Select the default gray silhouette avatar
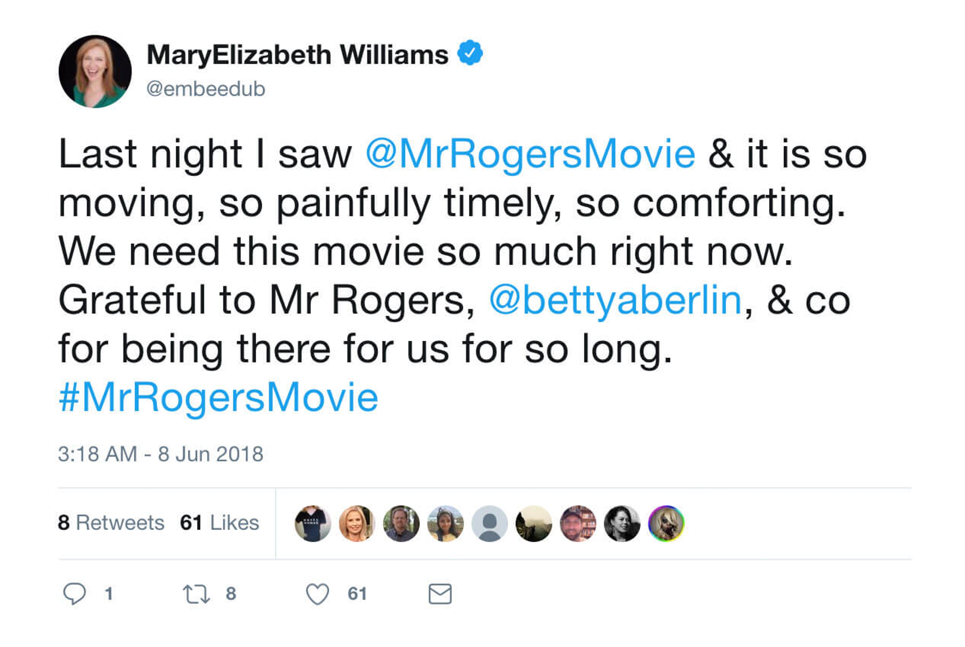The width and height of the screenshot is (965, 647). (490, 523)
